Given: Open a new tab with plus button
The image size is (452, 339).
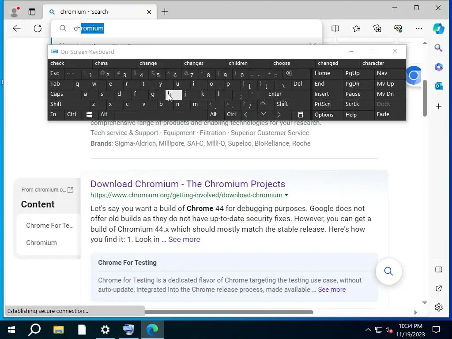Looking at the screenshot, I should [x=165, y=12].
